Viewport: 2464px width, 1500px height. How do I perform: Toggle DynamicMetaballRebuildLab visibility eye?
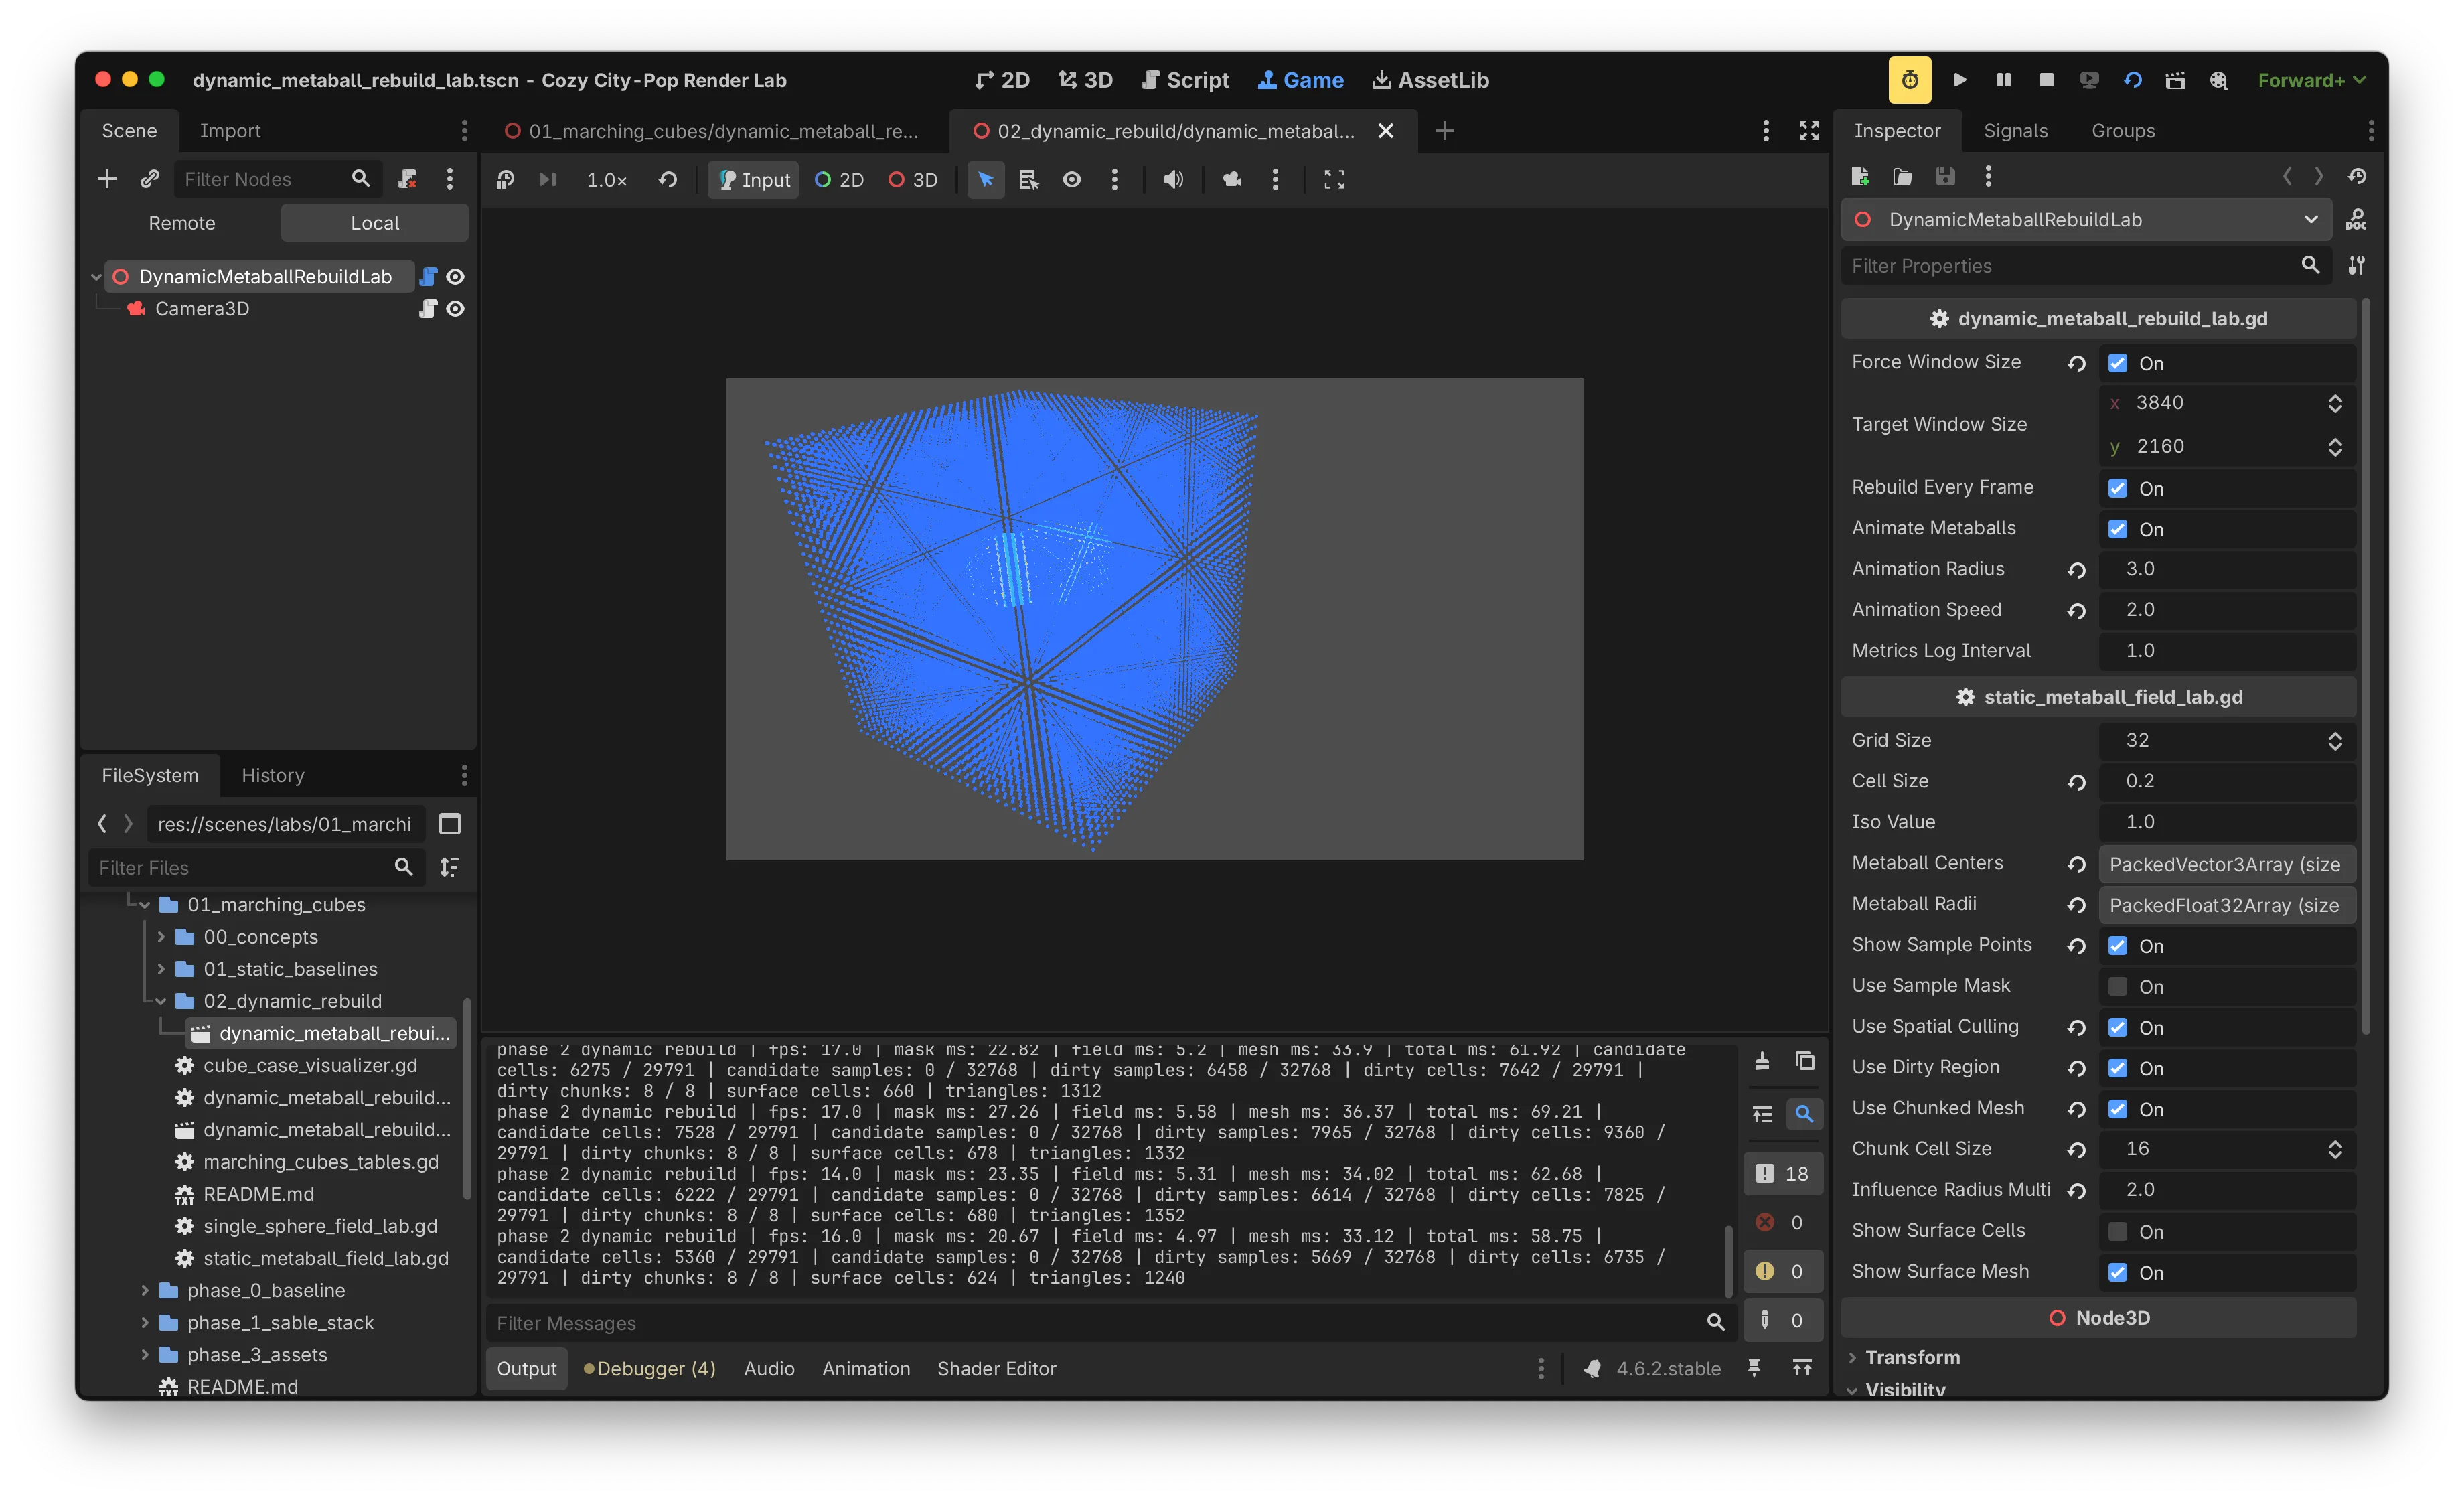(x=455, y=277)
